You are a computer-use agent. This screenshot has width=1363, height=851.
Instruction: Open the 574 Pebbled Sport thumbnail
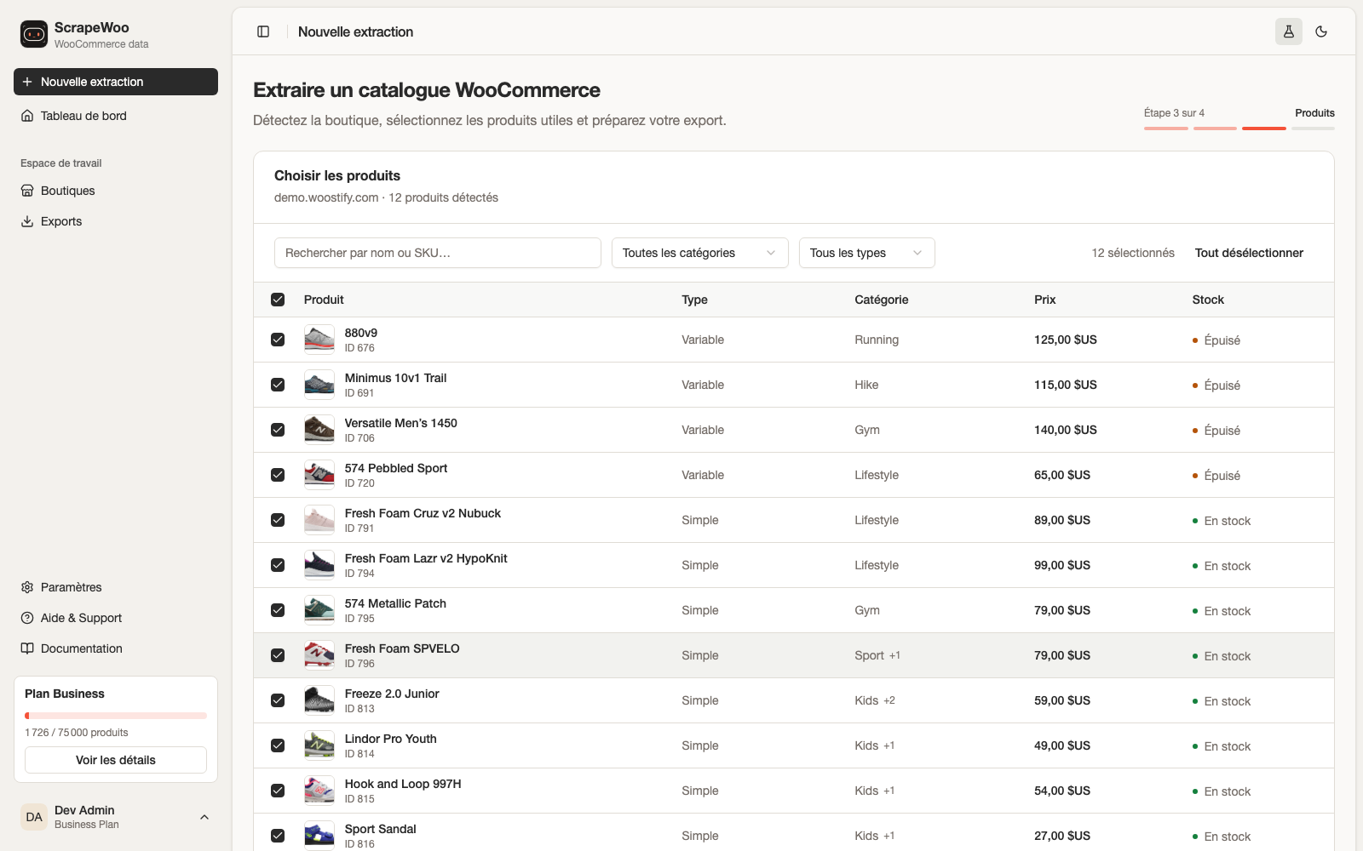click(x=319, y=475)
